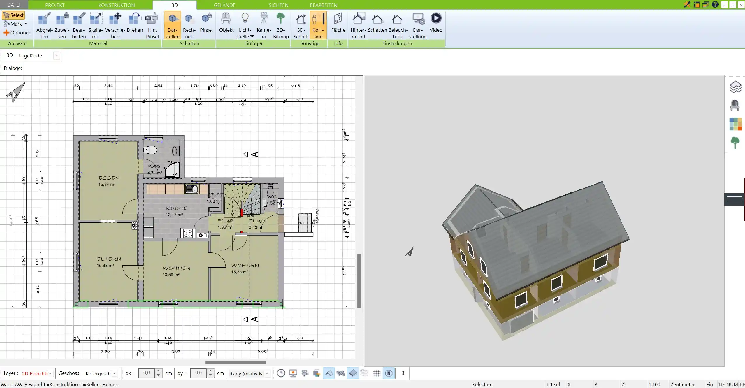Click the KONSTRUKTION ribbon tab
Image resolution: width=745 pixels, height=388 pixels.
coord(116,5)
